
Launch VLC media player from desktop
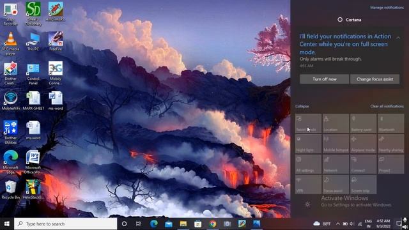10,44
